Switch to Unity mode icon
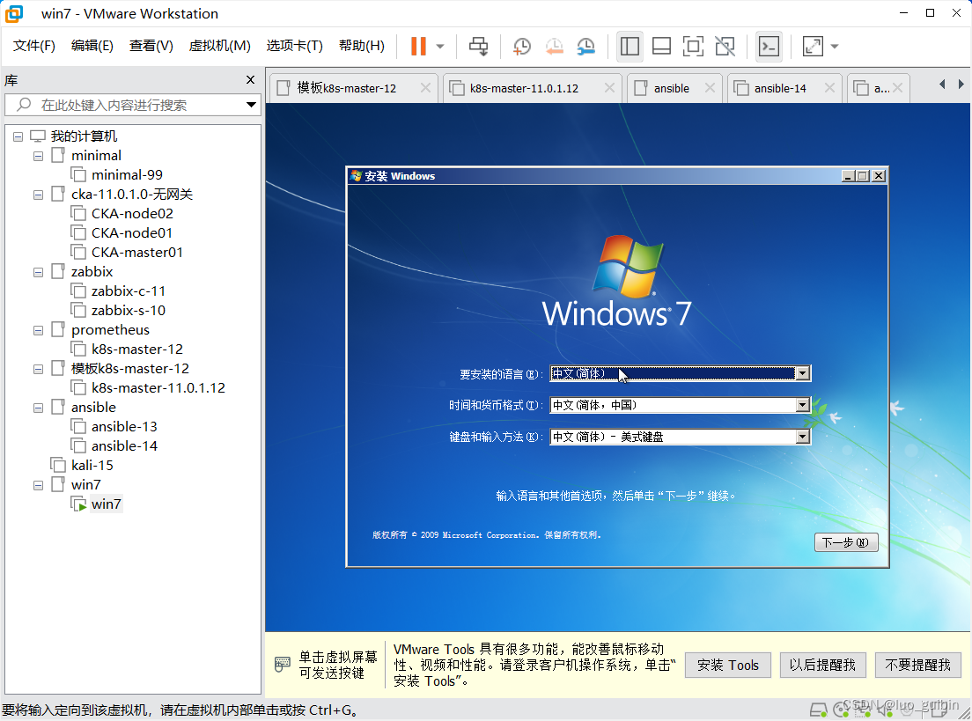This screenshot has width=972, height=721. 725,46
